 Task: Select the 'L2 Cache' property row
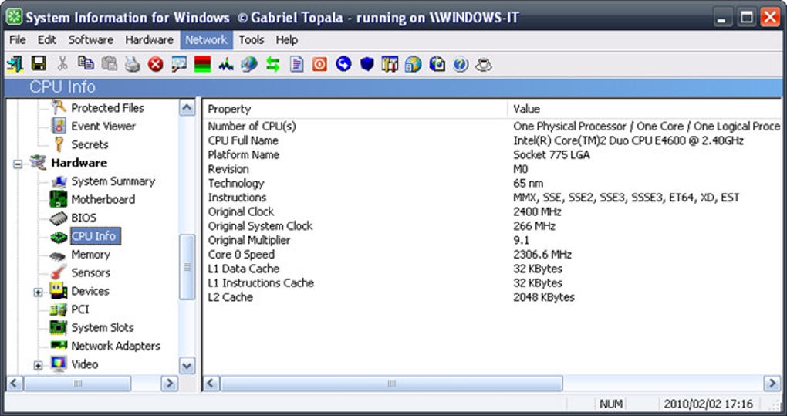point(231,297)
